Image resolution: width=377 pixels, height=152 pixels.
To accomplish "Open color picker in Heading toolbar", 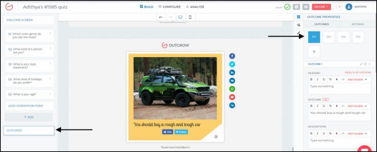I will 337,79.
